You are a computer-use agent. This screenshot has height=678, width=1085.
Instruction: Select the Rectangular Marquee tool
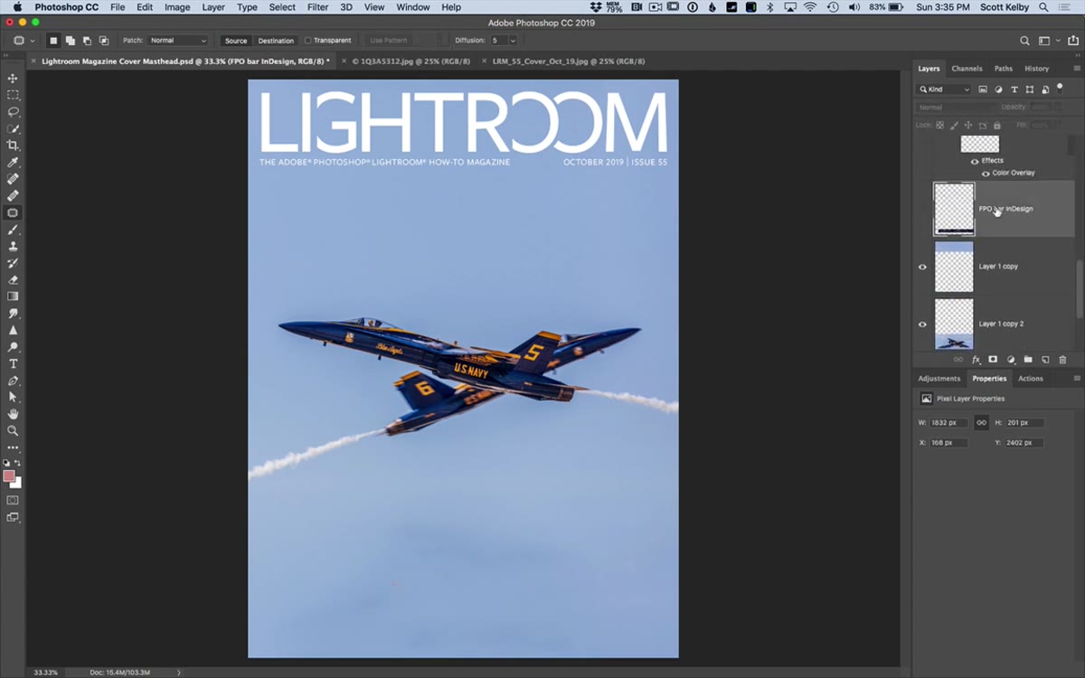[13, 95]
